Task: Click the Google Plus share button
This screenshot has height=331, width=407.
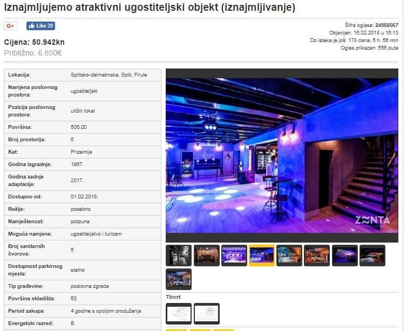Action: pos(11,26)
